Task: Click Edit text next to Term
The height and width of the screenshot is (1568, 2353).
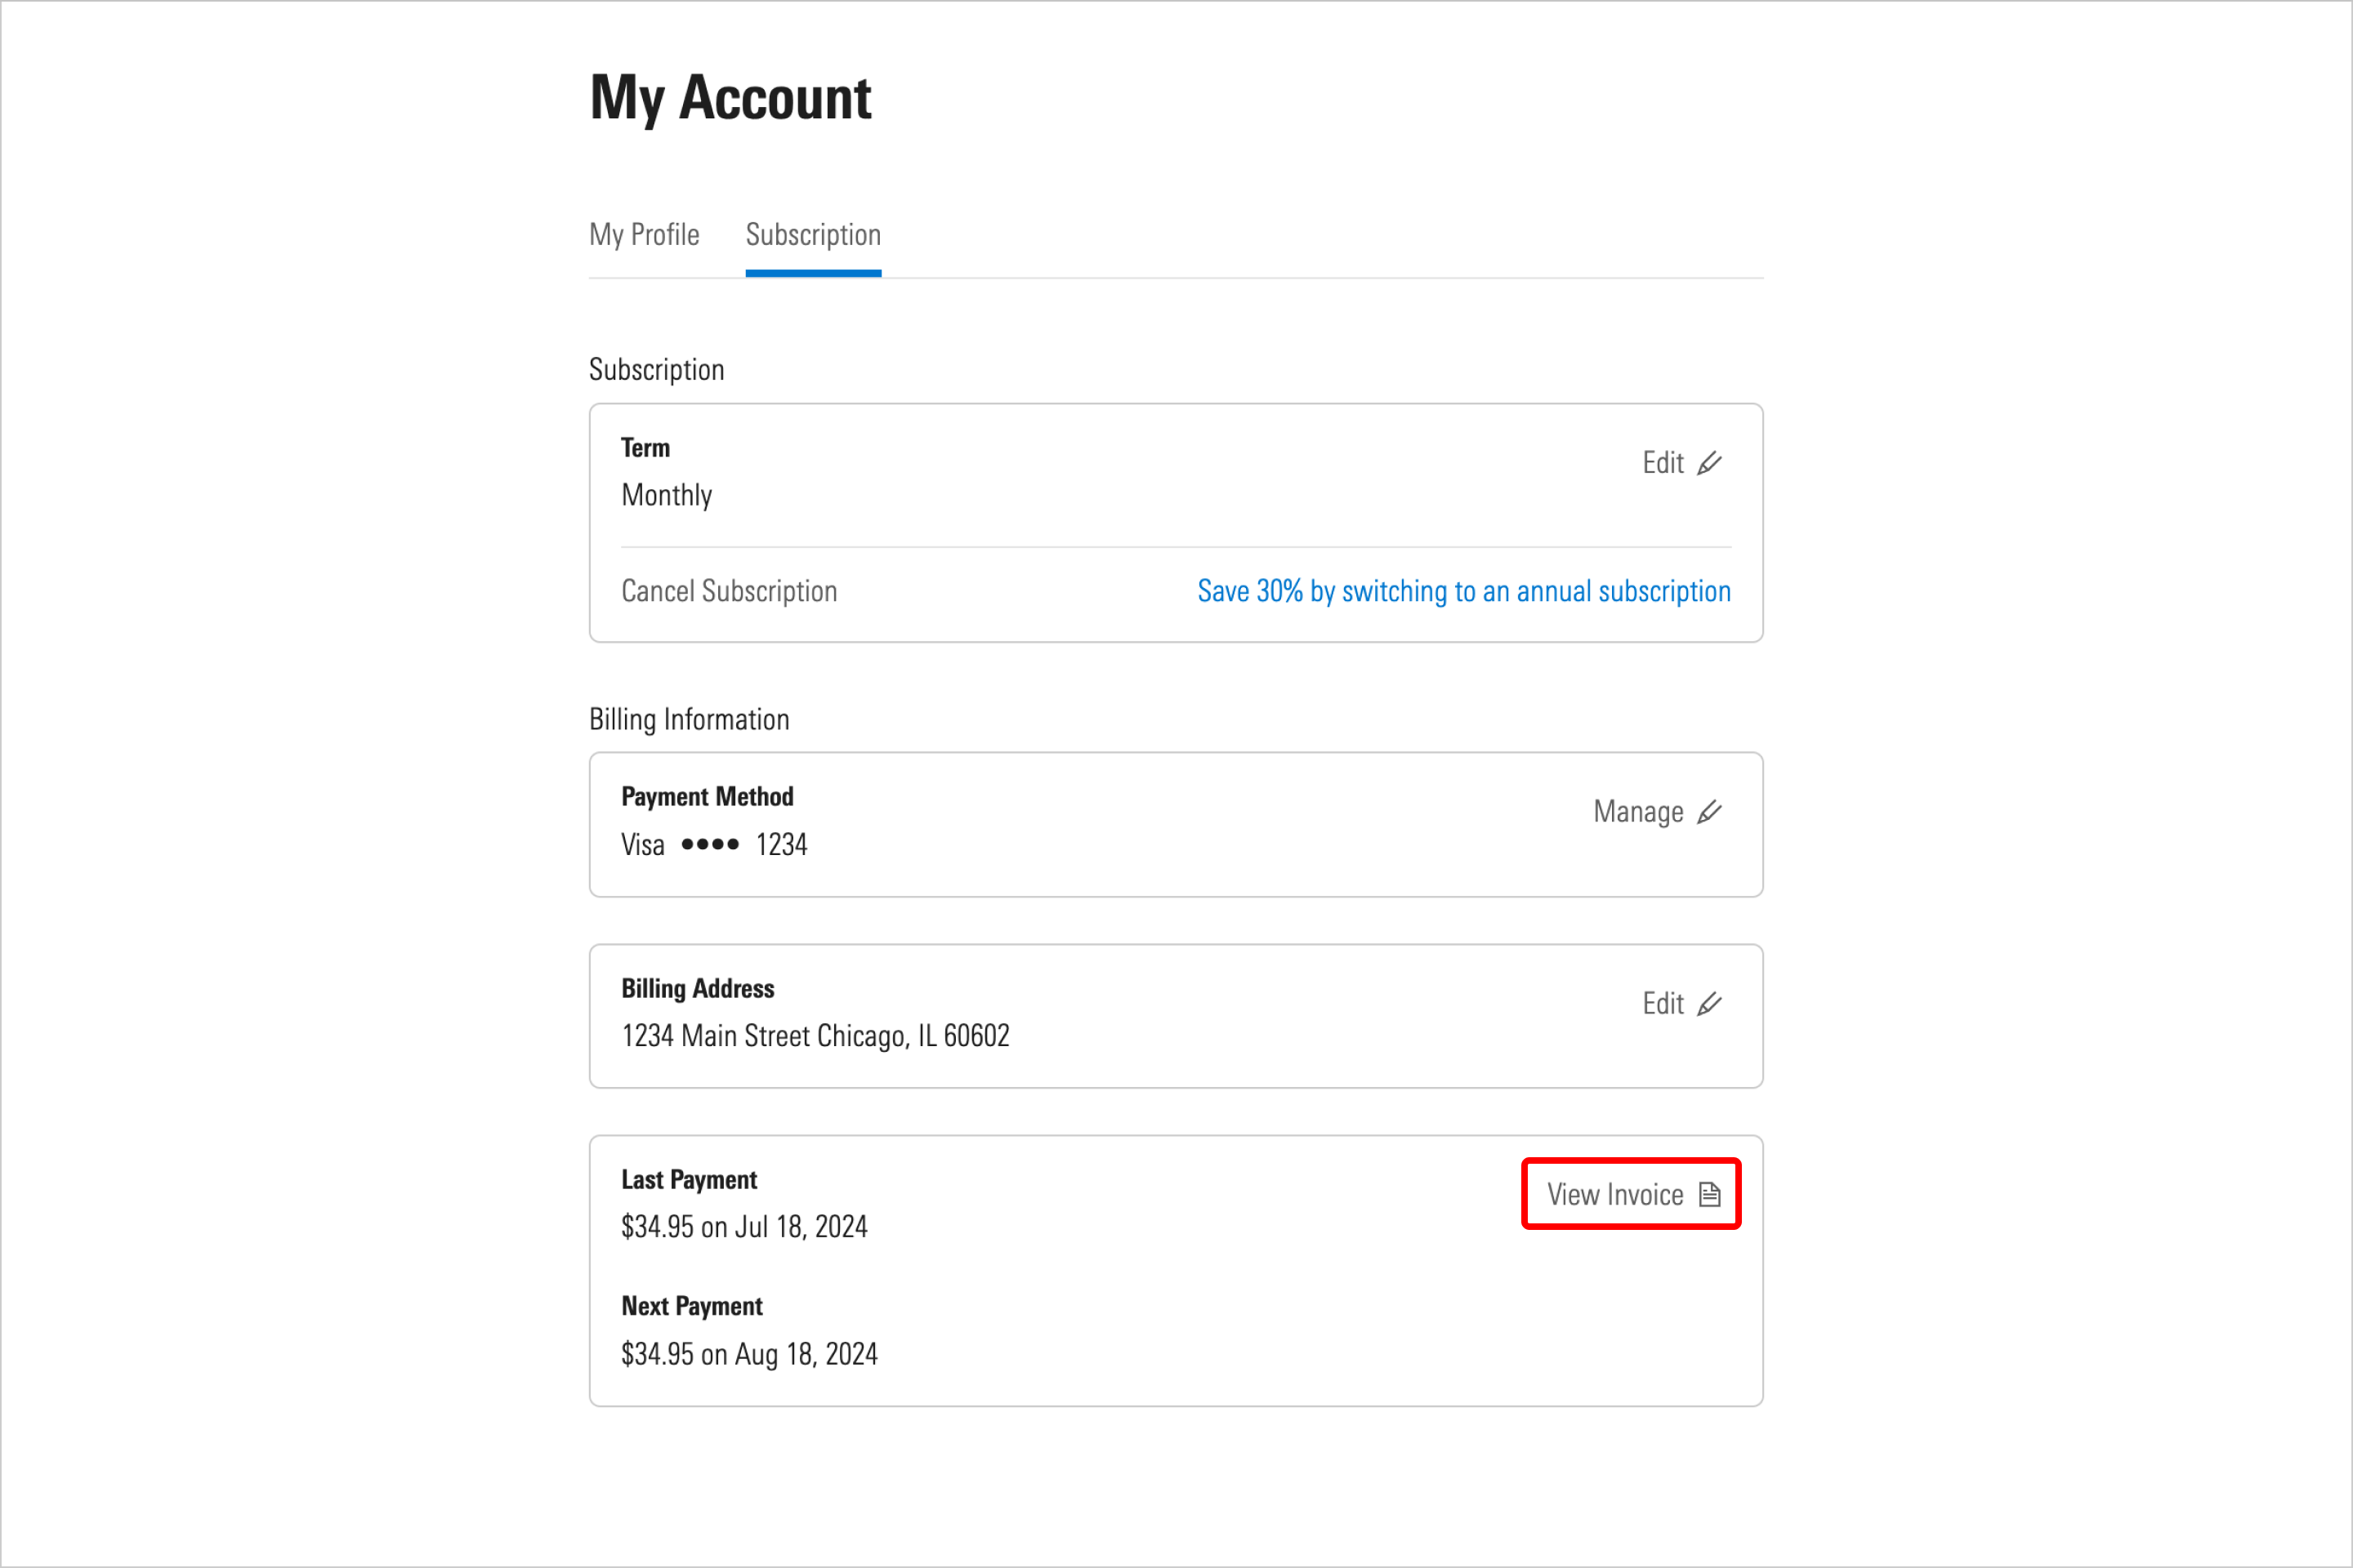Action: click(x=1663, y=463)
